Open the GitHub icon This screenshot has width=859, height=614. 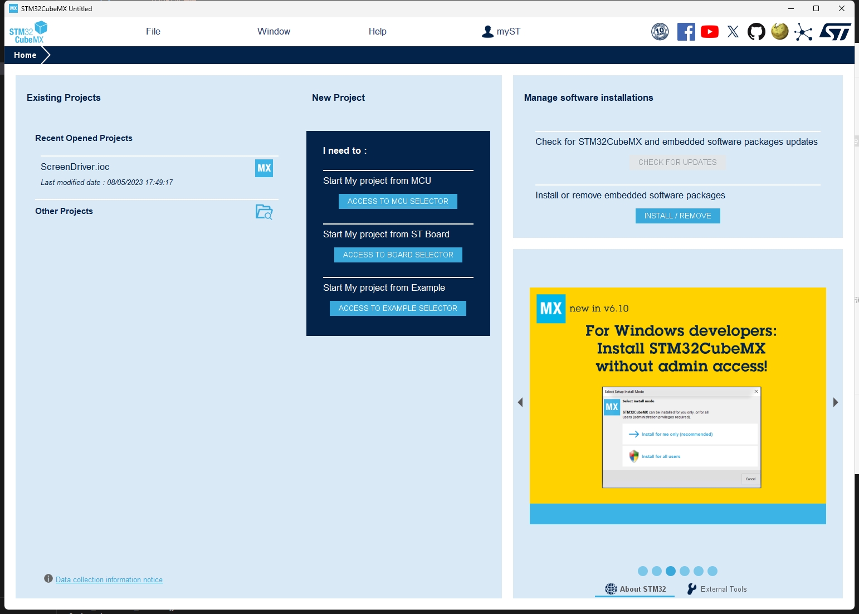(x=756, y=32)
